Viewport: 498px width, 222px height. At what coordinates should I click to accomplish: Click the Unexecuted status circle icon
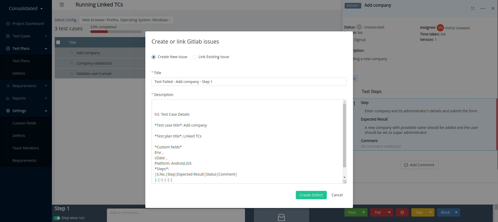(x=359, y=27)
